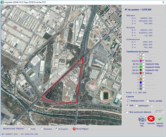This screenshot has height=137, width=166.
Task: Enable the Borrar pantalla checkbox
Action: [x=147, y=101]
